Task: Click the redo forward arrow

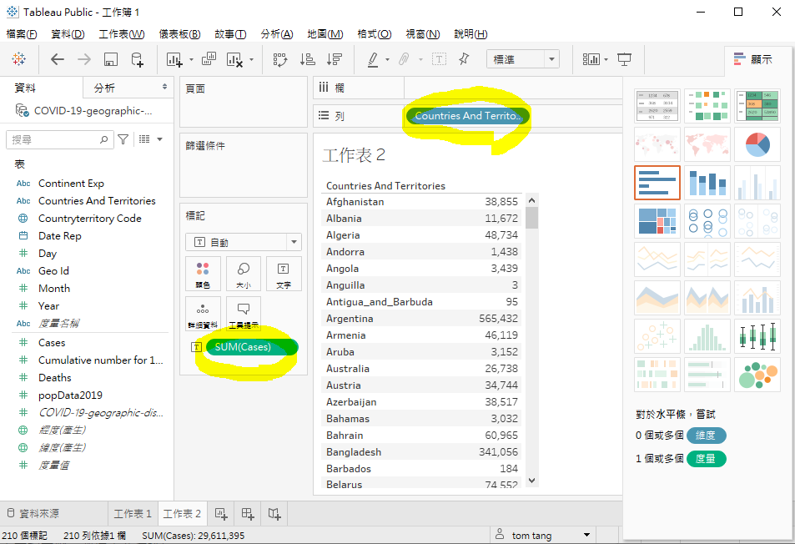Action: tap(84, 59)
